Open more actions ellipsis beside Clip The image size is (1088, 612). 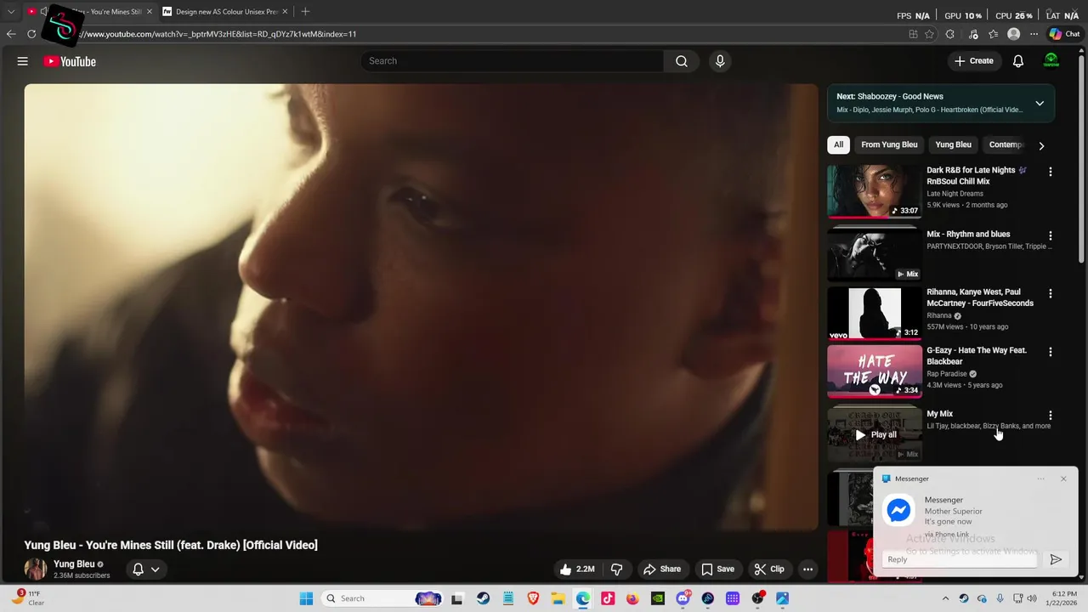[808, 569]
